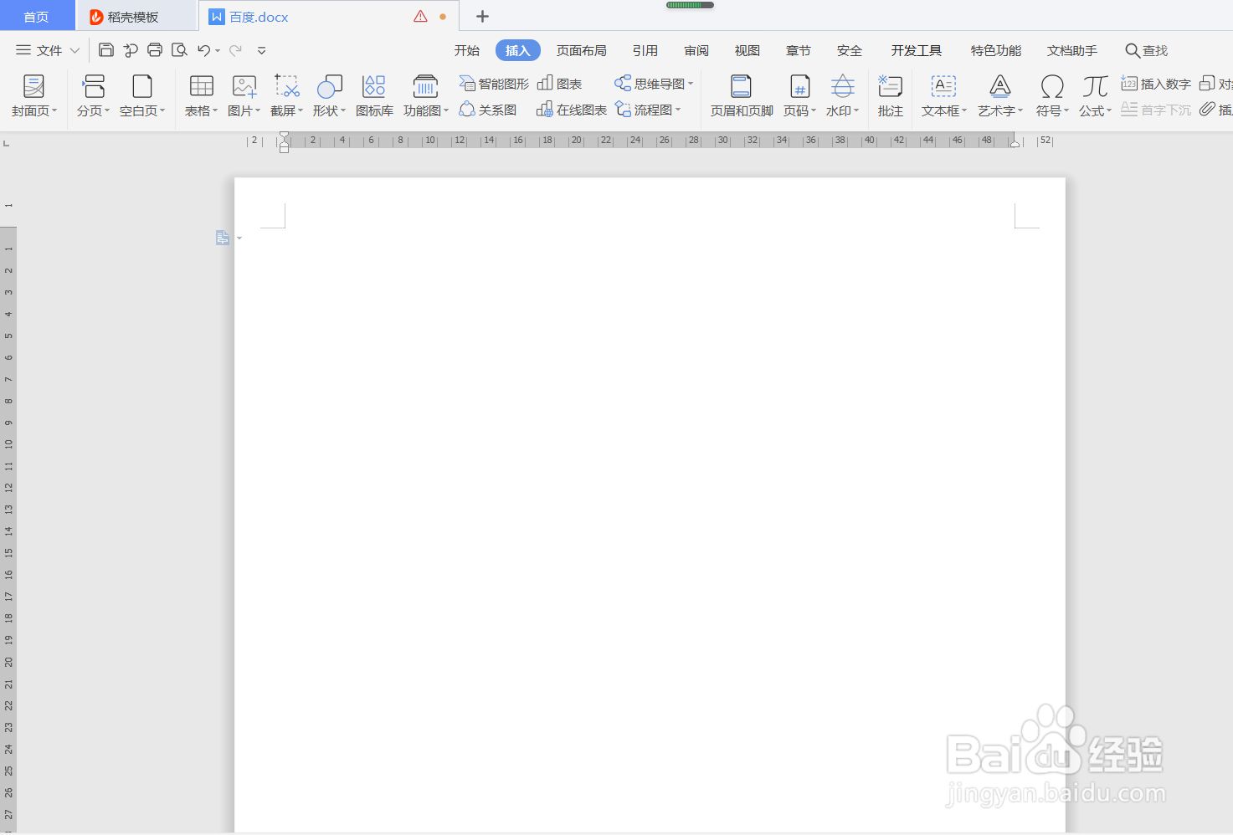Click the export-to-PDF quick toolbar icon
The width and height of the screenshot is (1233, 835).
tap(131, 50)
